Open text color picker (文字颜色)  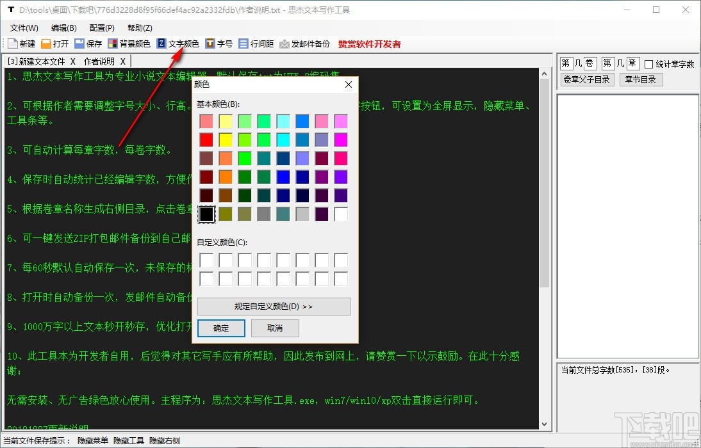point(179,44)
